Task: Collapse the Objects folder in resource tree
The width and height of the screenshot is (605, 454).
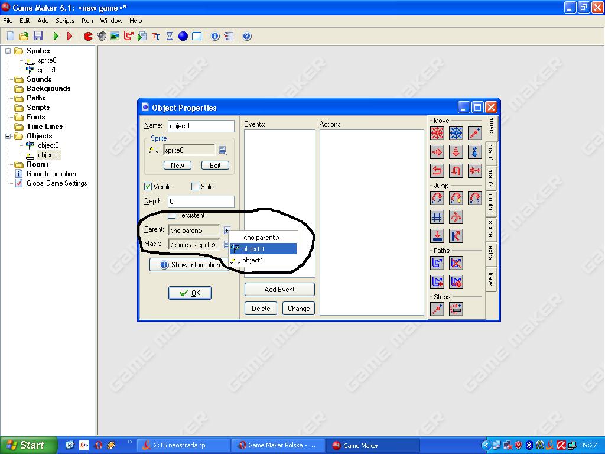Action: coord(9,136)
